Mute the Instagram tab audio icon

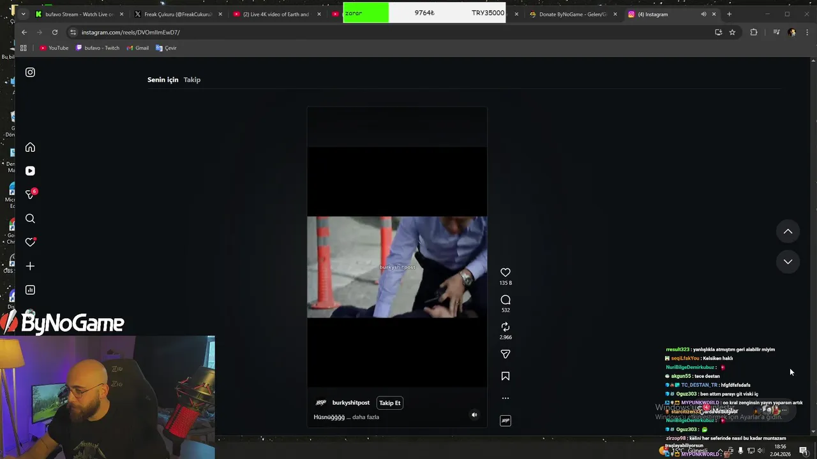pos(703,14)
